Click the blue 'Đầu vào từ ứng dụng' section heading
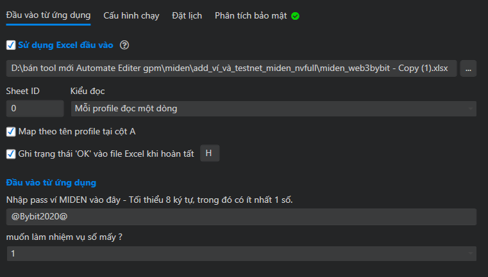This screenshot has height=277, width=488. tap(51, 184)
